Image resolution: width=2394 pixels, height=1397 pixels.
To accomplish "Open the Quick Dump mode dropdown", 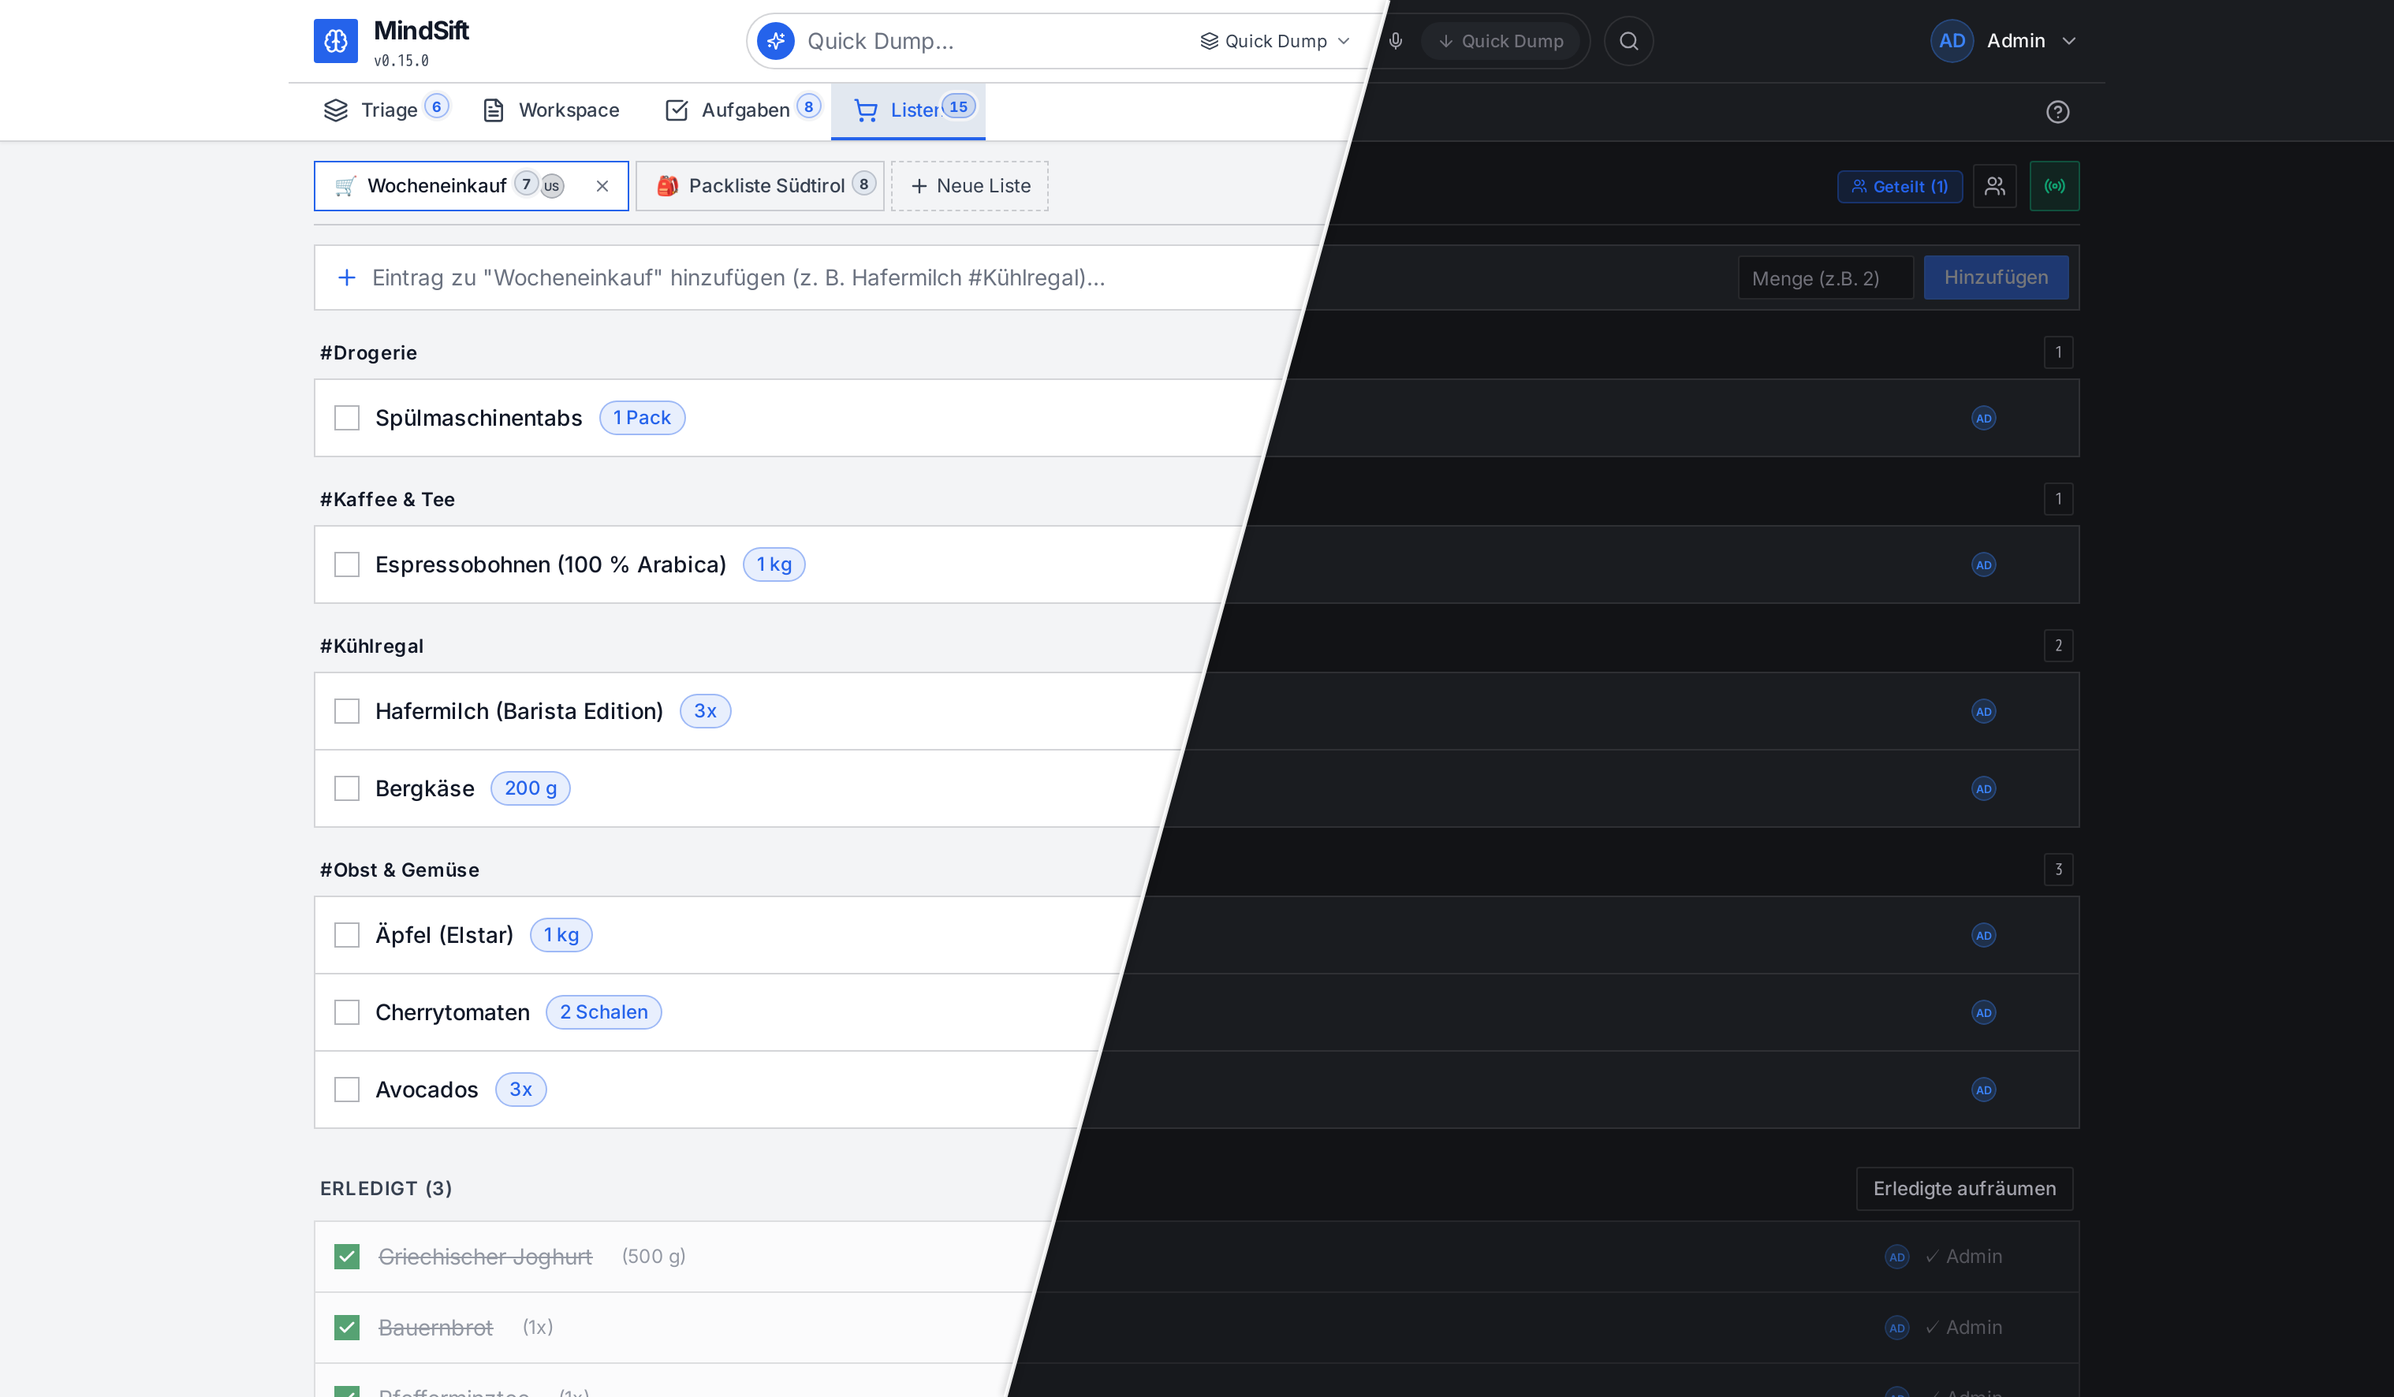I will 1275,41.
